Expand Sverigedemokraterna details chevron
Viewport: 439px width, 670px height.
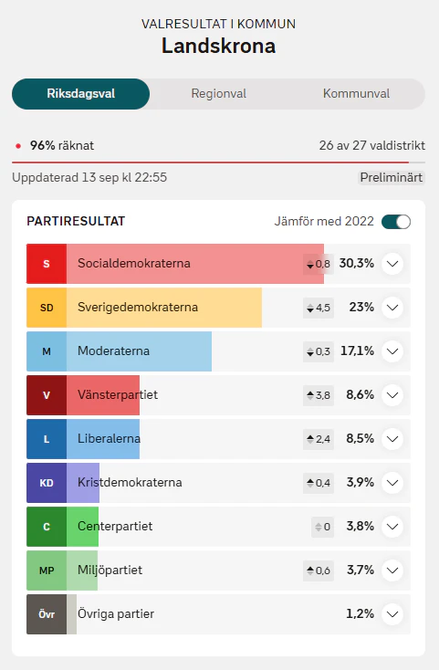(392, 308)
